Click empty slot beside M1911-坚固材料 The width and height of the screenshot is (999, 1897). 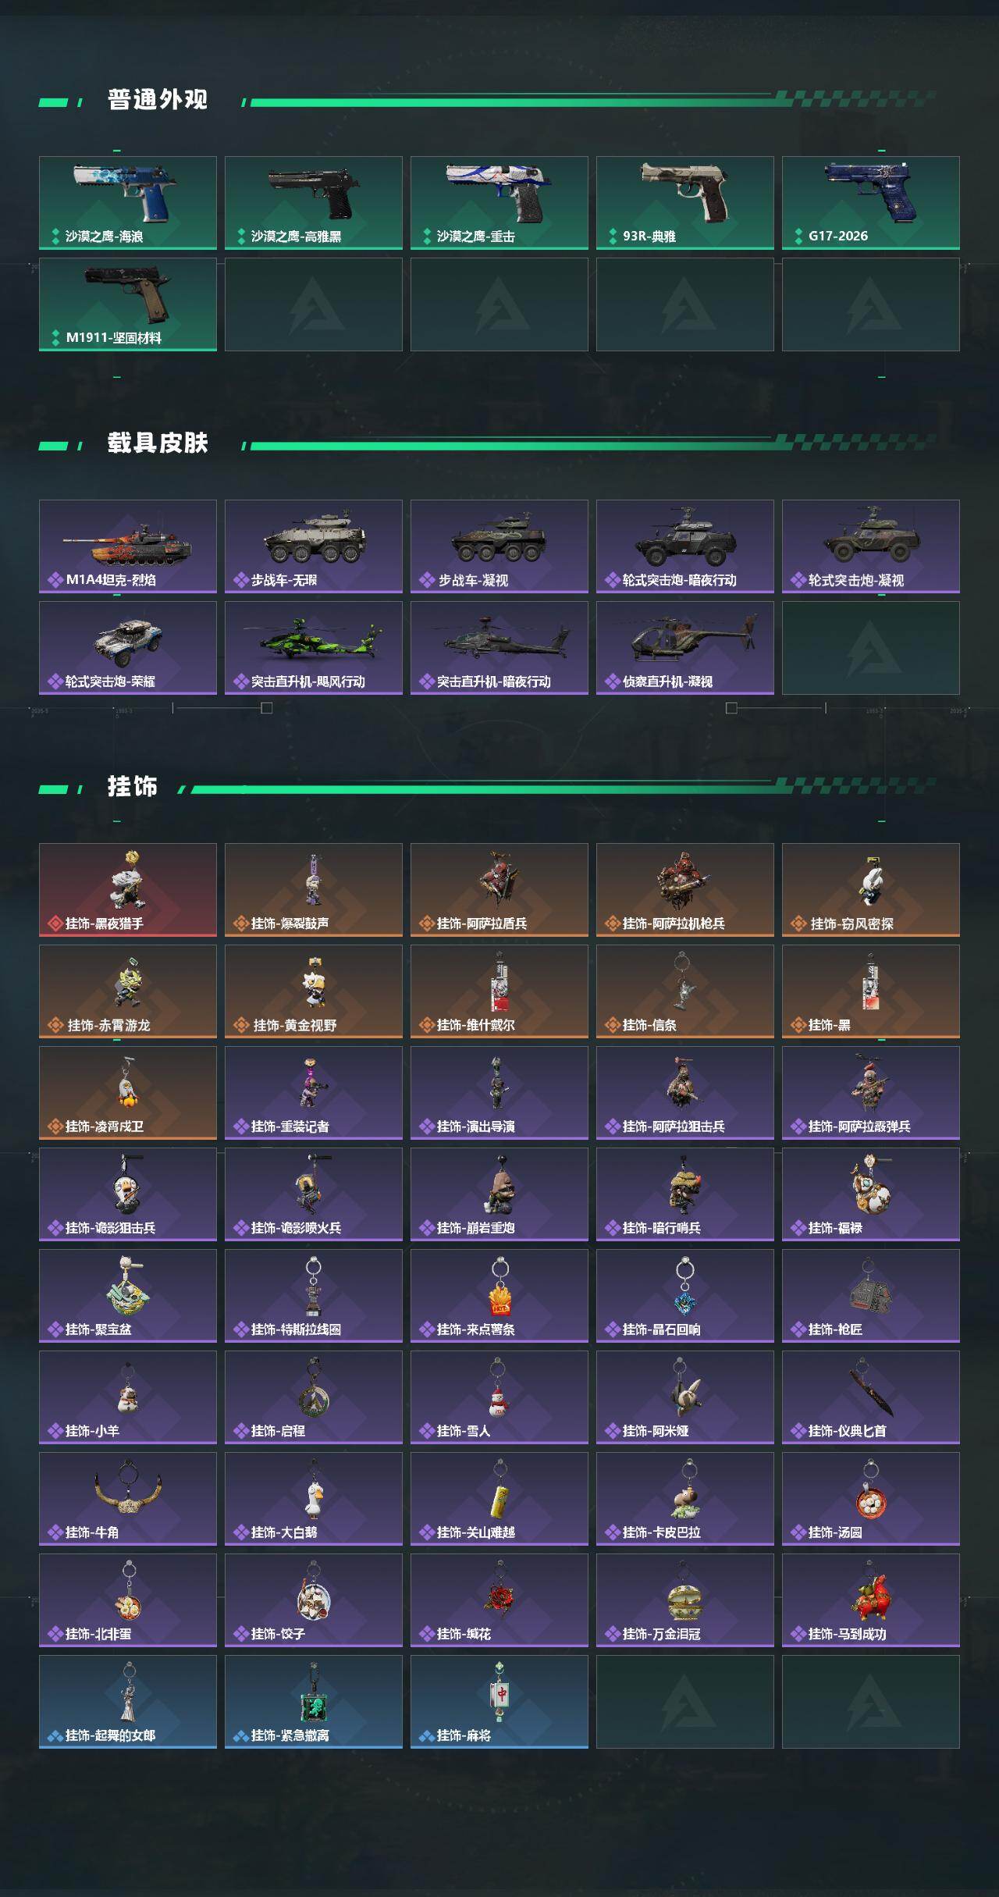point(314,304)
